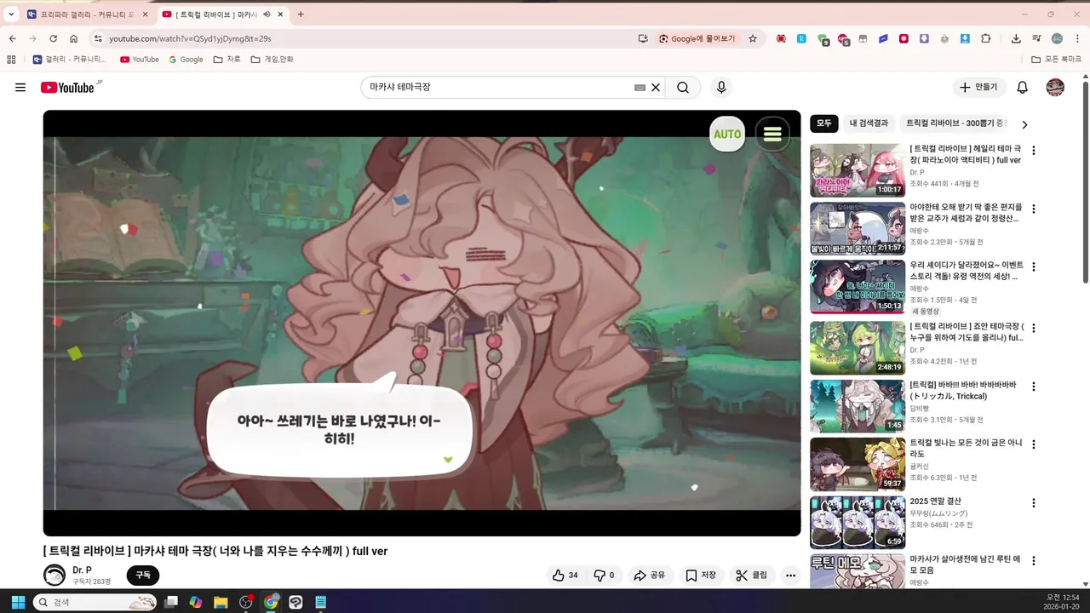The height and width of the screenshot is (613, 1090).
Task: Open Chrome downloads icon
Action: pos(1016,38)
